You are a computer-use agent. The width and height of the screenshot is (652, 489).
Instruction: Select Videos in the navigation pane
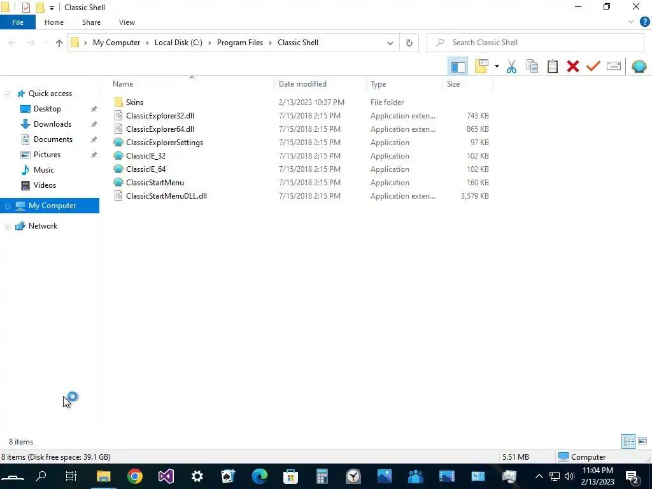pos(45,185)
